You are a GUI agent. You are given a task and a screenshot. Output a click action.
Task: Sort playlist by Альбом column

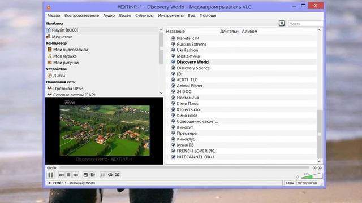coord(249,32)
